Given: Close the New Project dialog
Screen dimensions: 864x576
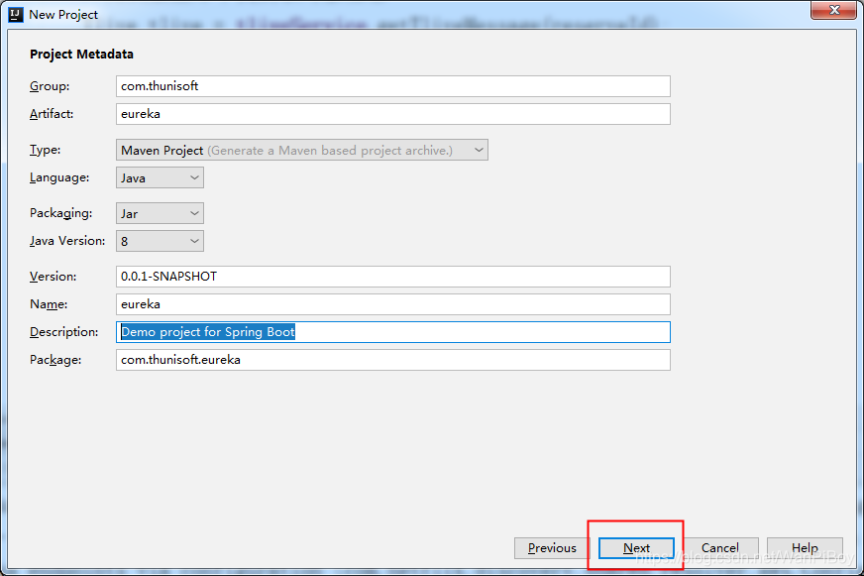Looking at the screenshot, I should [834, 10].
